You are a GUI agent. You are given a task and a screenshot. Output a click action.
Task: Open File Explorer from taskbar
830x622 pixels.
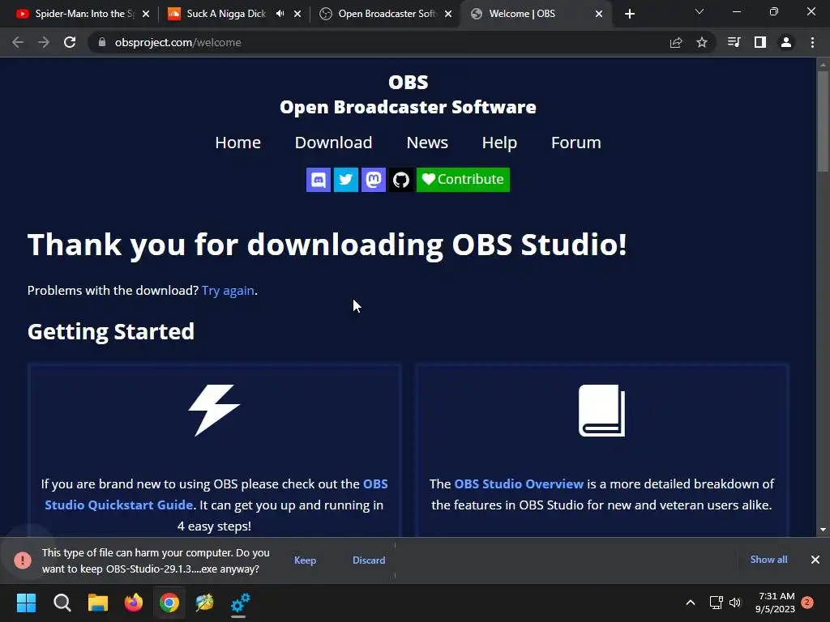[x=98, y=603]
